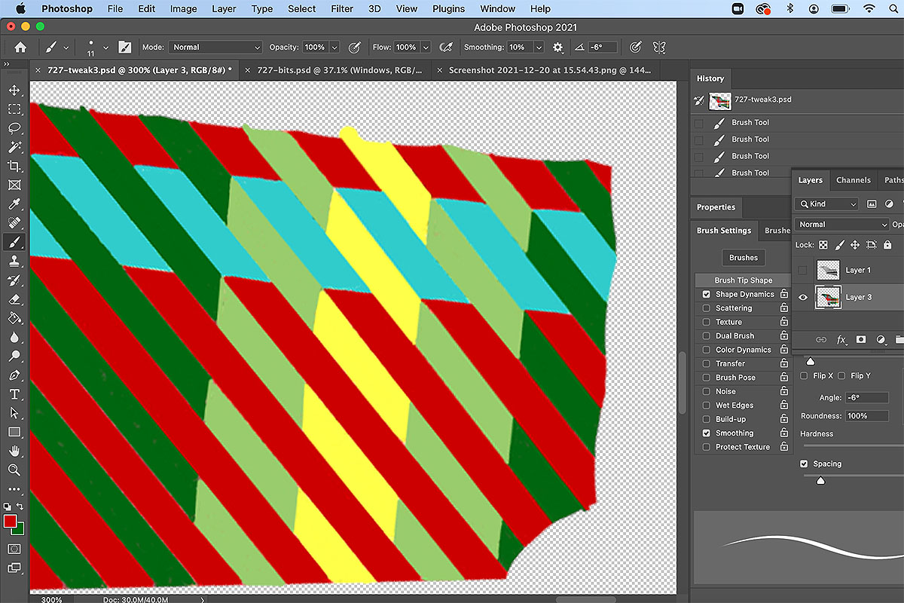This screenshot has width=904, height=603.
Task: Select the Eyedropper tool
Action: coord(14,204)
